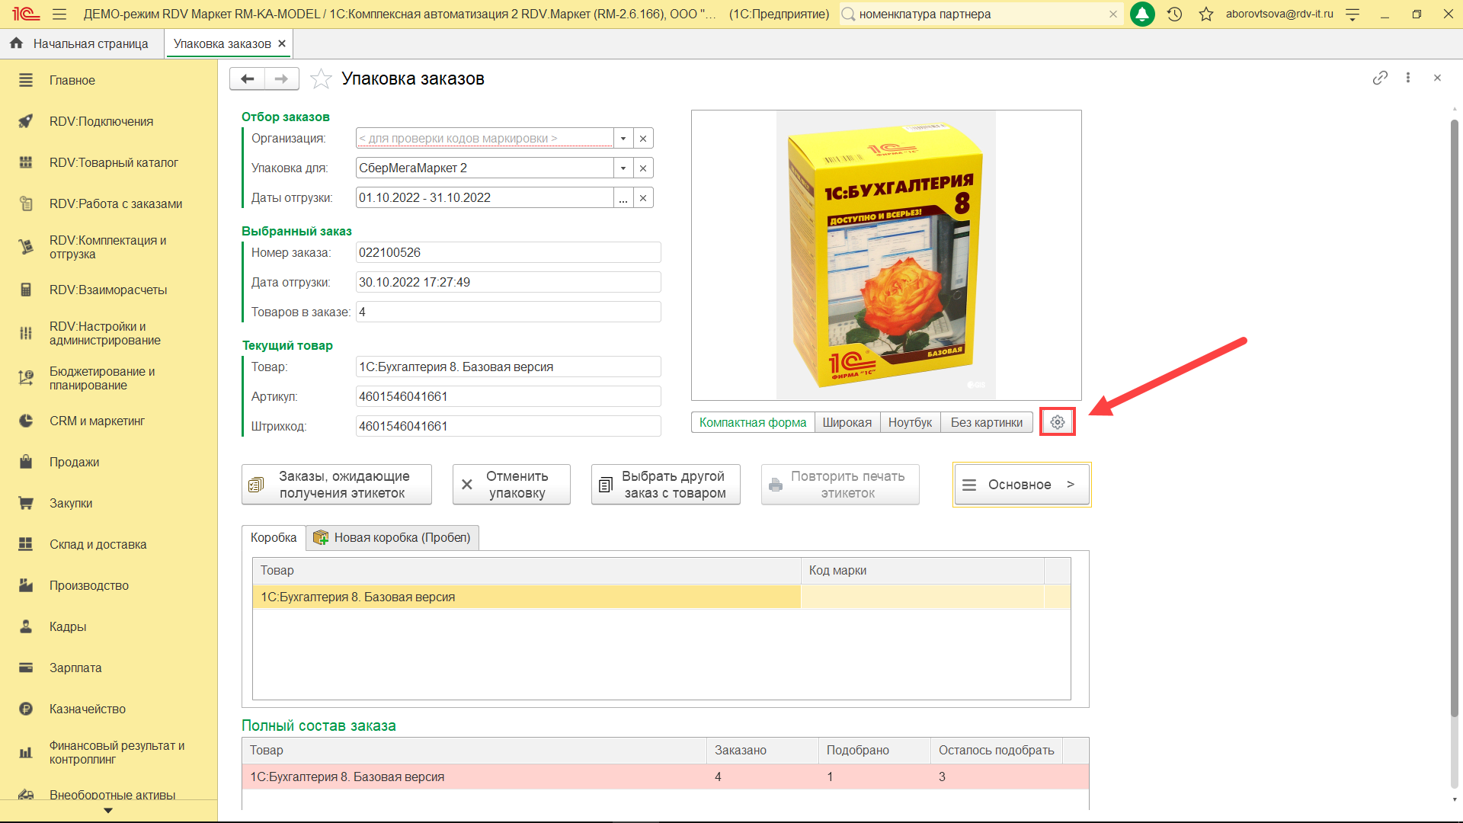Copy link to form icon
This screenshot has width=1463, height=823.
pos(1380,78)
